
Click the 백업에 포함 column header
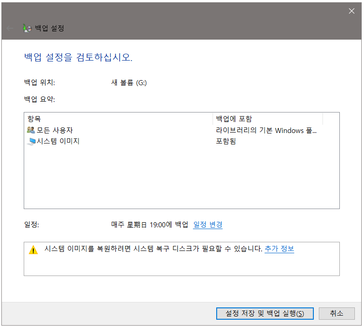coord(268,119)
